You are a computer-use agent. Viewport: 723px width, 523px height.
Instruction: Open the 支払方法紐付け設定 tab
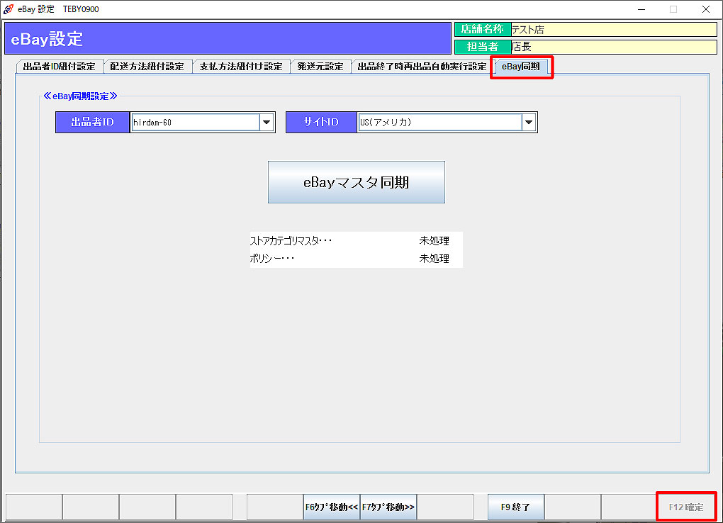pos(241,67)
